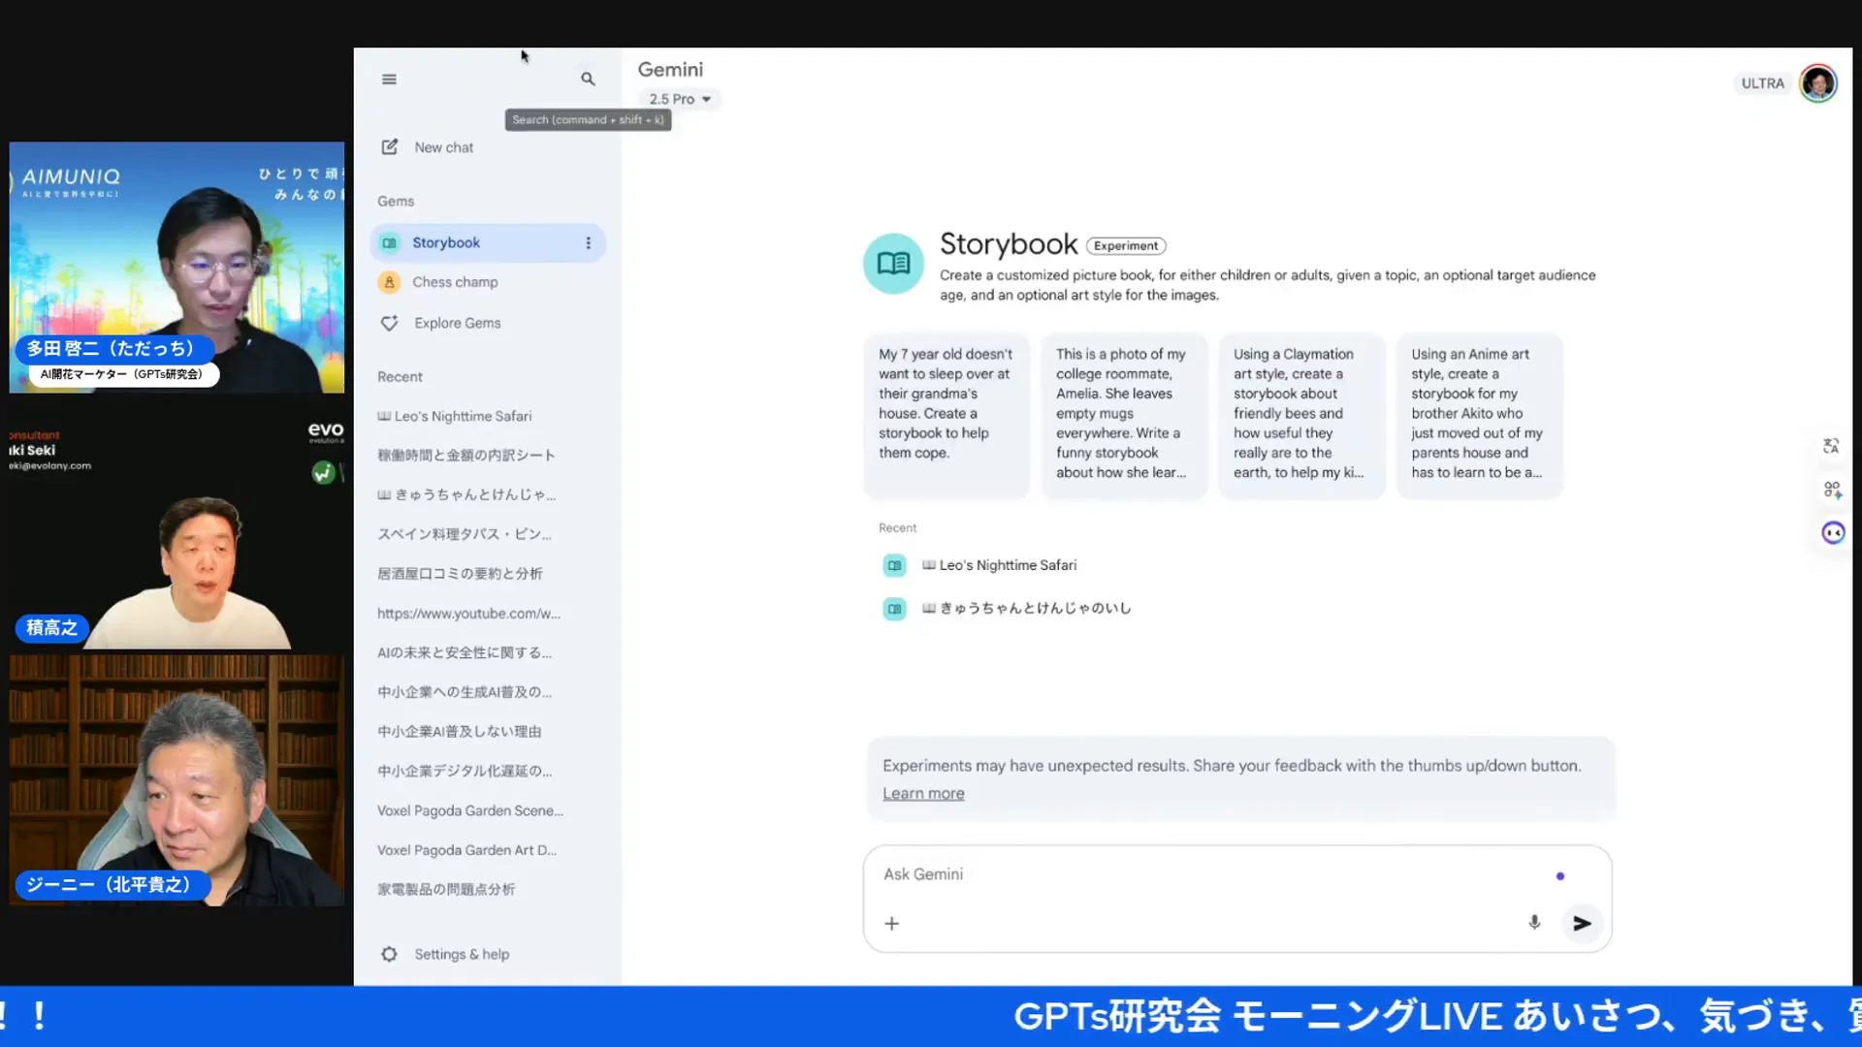Open AIの未来と安全性に関する... chat
The width and height of the screenshot is (1862, 1047).
(x=465, y=653)
